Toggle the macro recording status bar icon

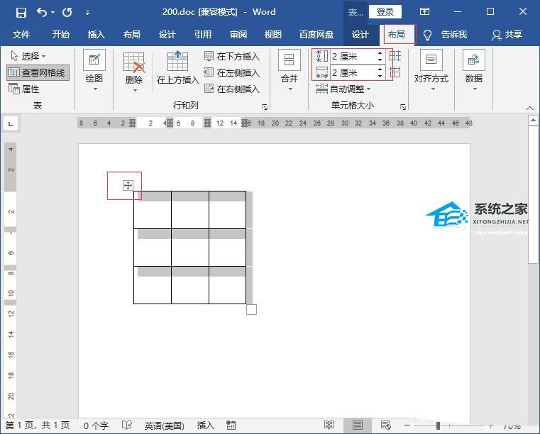231,425
